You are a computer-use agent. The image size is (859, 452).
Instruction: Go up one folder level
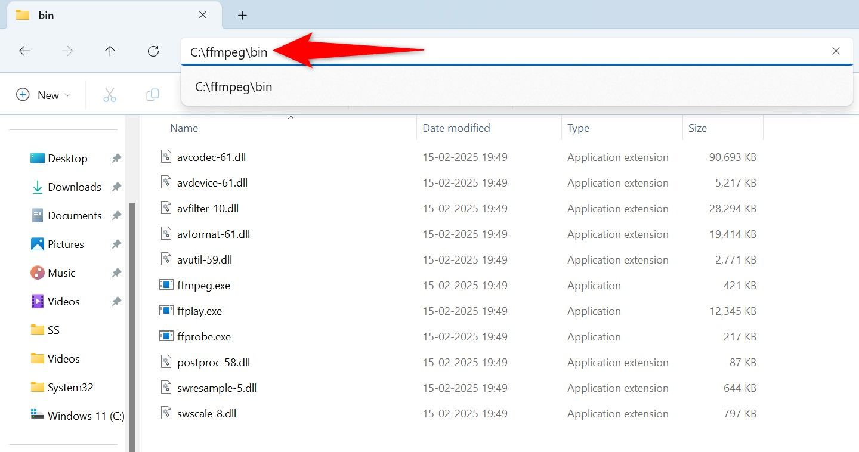click(110, 51)
